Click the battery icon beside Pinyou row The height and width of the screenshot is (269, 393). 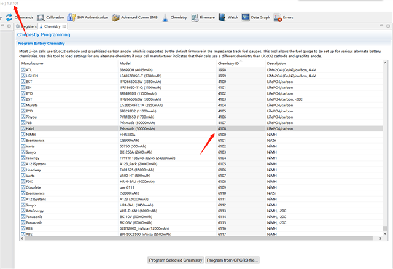(23, 117)
